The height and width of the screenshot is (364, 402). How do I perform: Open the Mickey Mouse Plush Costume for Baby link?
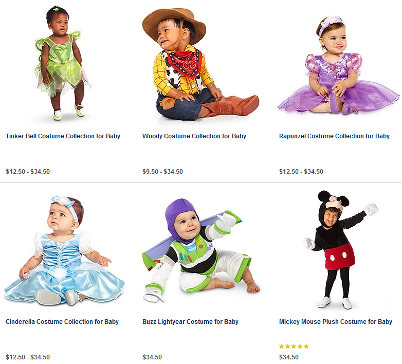click(x=335, y=322)
